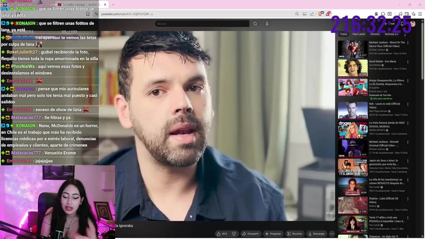The width and height of the screenshot is (425, 239).
Task: Click the bookmark icon in the address bar
Action: (x=88, y=14)
